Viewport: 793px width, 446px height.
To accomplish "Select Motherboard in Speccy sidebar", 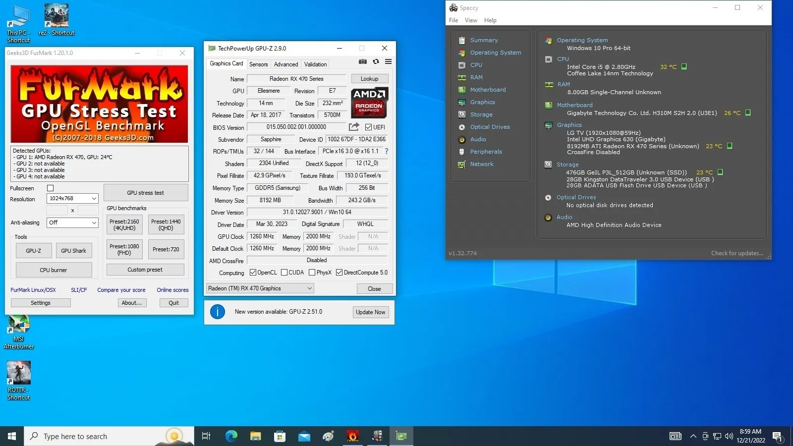I will point(488,90).
